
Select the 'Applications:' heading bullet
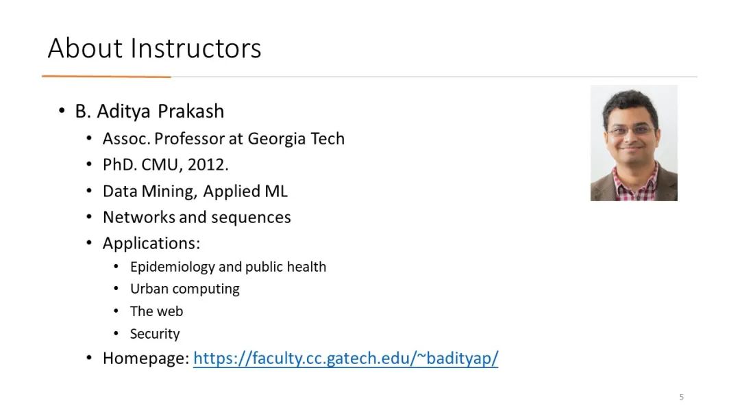point(151,243)
